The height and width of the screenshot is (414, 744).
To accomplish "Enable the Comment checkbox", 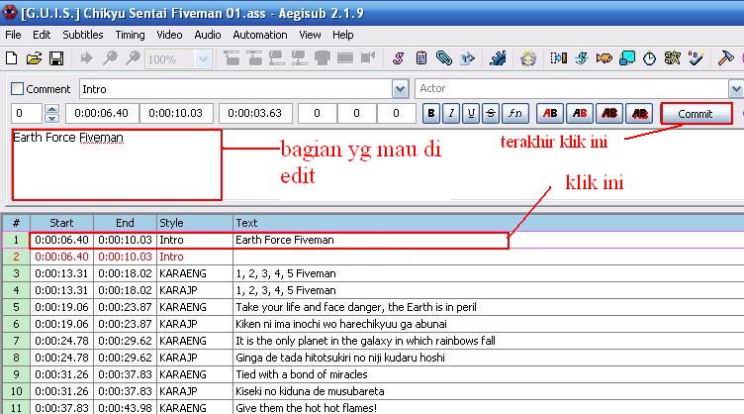I will point(17,89).
